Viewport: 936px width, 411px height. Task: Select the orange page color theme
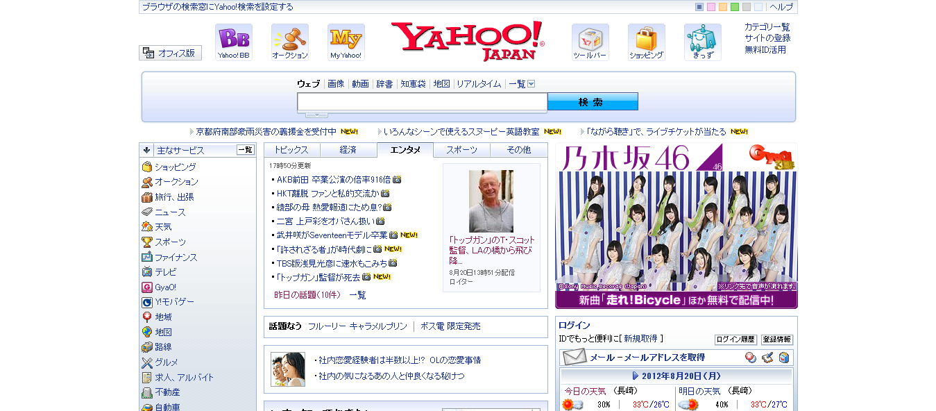coord(723,7)
